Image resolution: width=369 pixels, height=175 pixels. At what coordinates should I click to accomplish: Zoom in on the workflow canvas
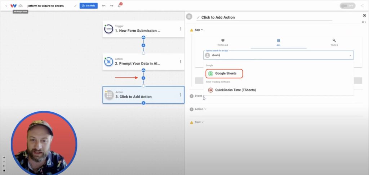pyautogui.click(x=4, y=158)
